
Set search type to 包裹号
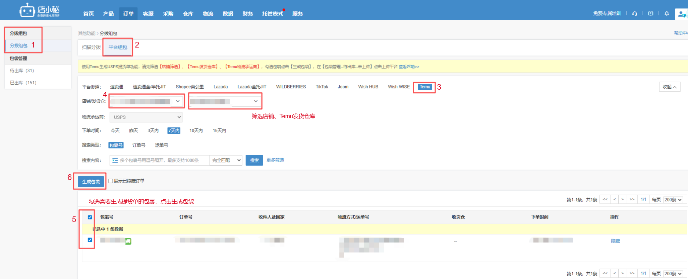pyautogui.click(x=116, y=145)
